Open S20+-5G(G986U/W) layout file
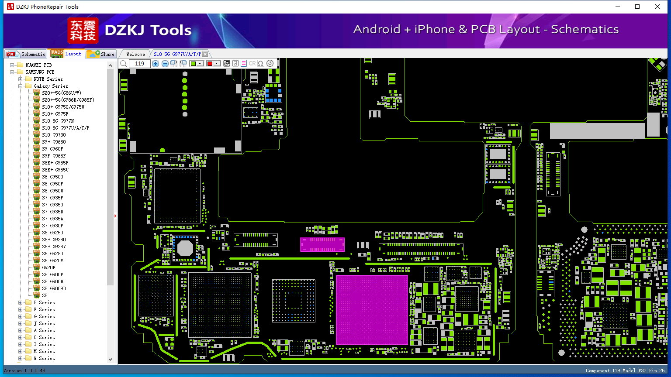 tap(62, 93)
